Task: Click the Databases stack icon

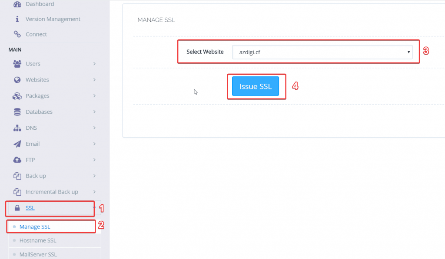Action: (x=17, y=111)
